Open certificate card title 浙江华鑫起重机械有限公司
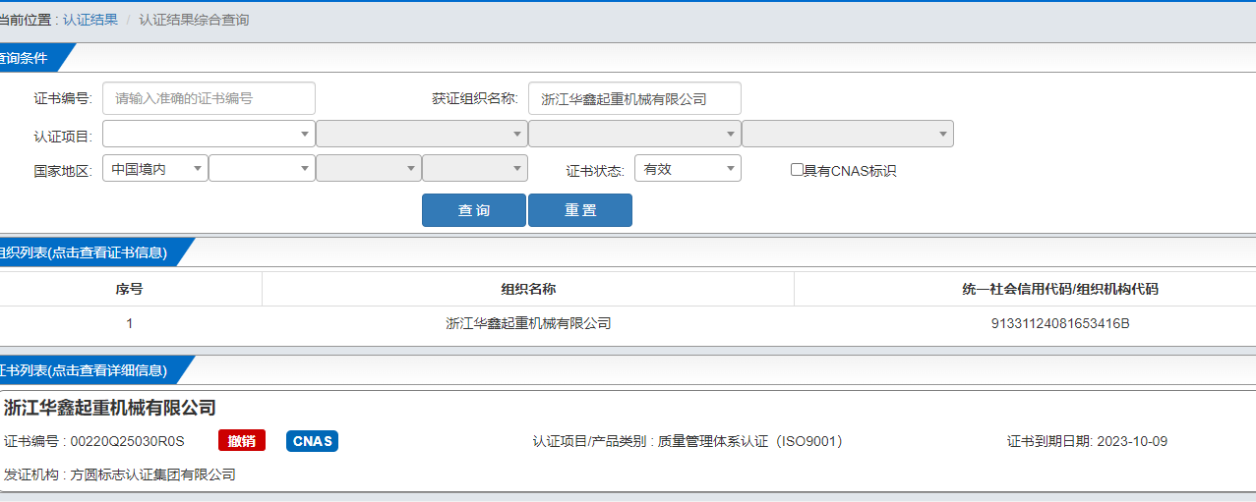The height and width of the screenshot is (502, 1256). (x=109, y=408)
